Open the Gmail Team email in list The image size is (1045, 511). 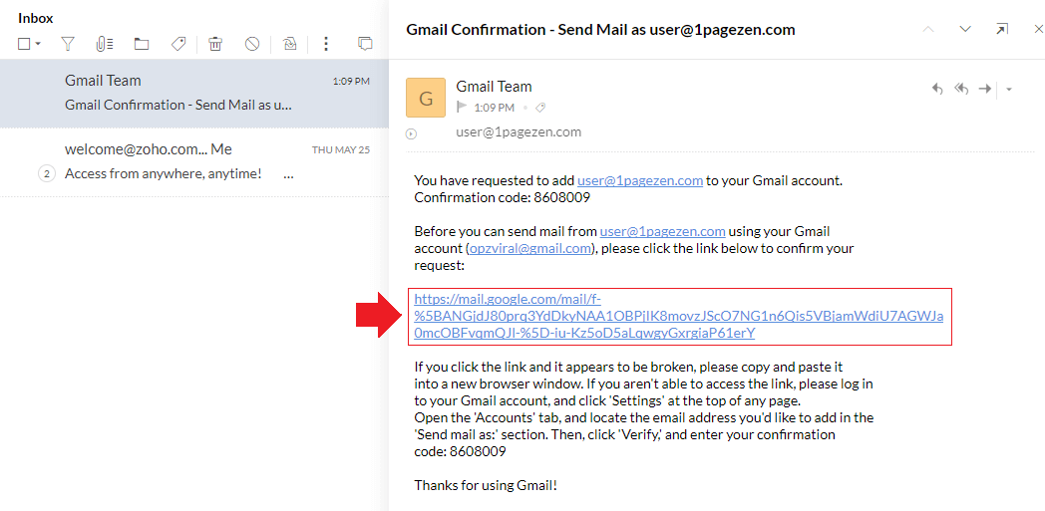point(193,94)
